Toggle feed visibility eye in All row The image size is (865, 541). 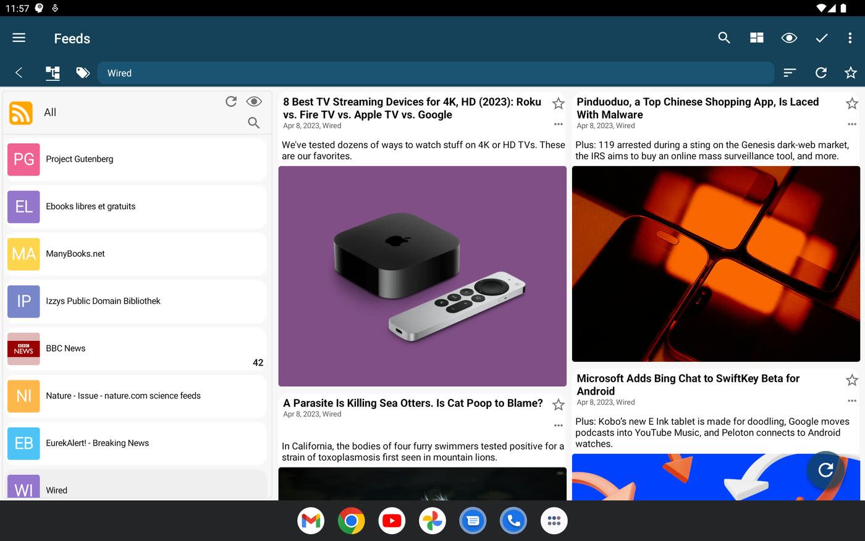click(x=254, y=101)
